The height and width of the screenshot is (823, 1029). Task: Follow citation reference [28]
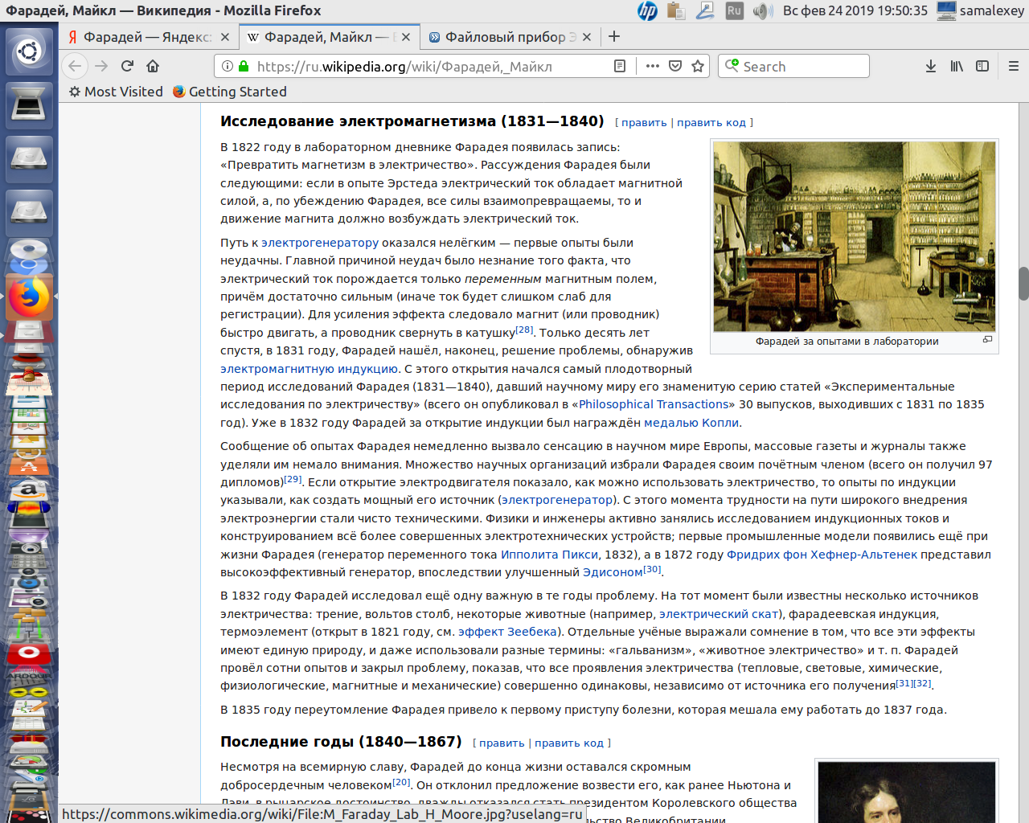(x=524, y=330)
